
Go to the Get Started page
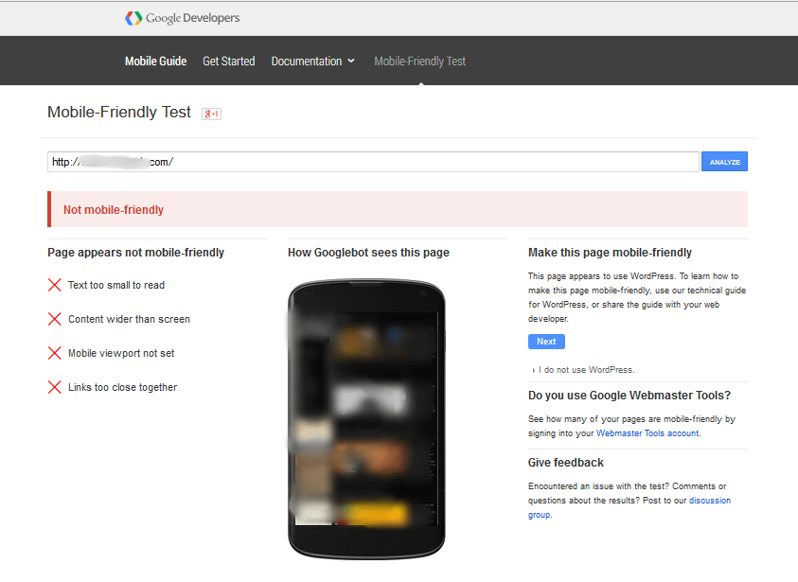click(x=228, y=62)
